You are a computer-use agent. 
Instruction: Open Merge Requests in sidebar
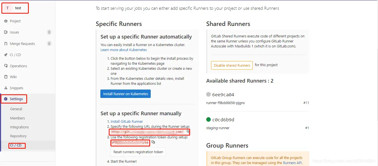pyautogui.click(x=22, y=44)
